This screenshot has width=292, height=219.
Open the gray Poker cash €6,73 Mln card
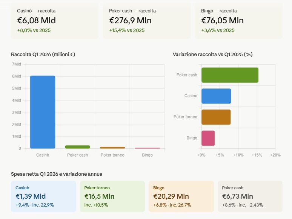pos(250,196)
